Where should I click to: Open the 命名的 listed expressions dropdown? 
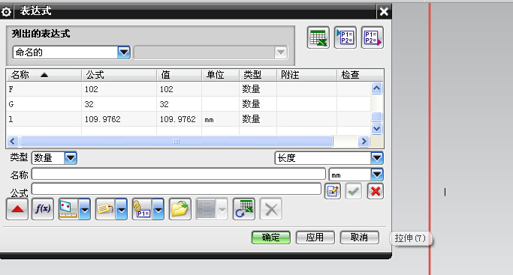point(124,52)
